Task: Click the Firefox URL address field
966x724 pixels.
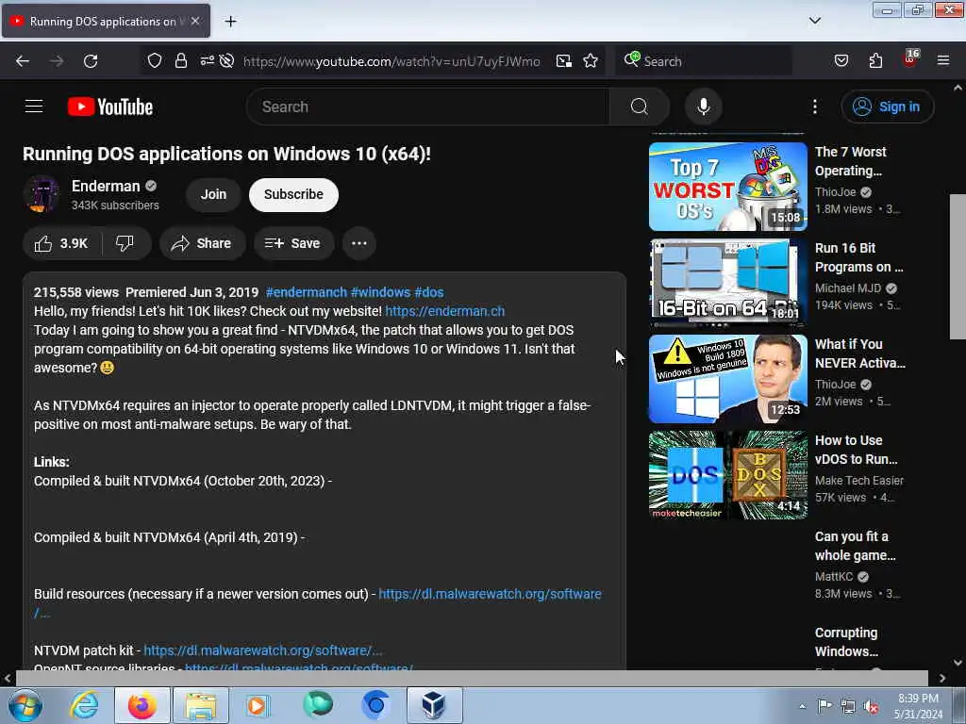Action: point(391,61)
